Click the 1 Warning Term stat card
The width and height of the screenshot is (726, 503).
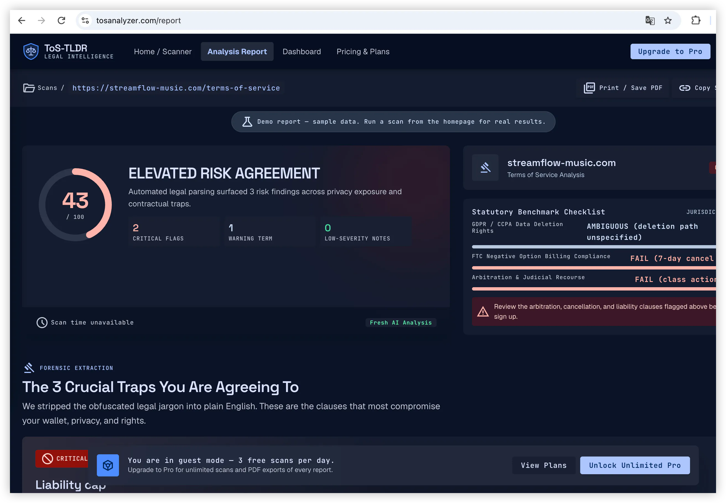pos(270,232)
